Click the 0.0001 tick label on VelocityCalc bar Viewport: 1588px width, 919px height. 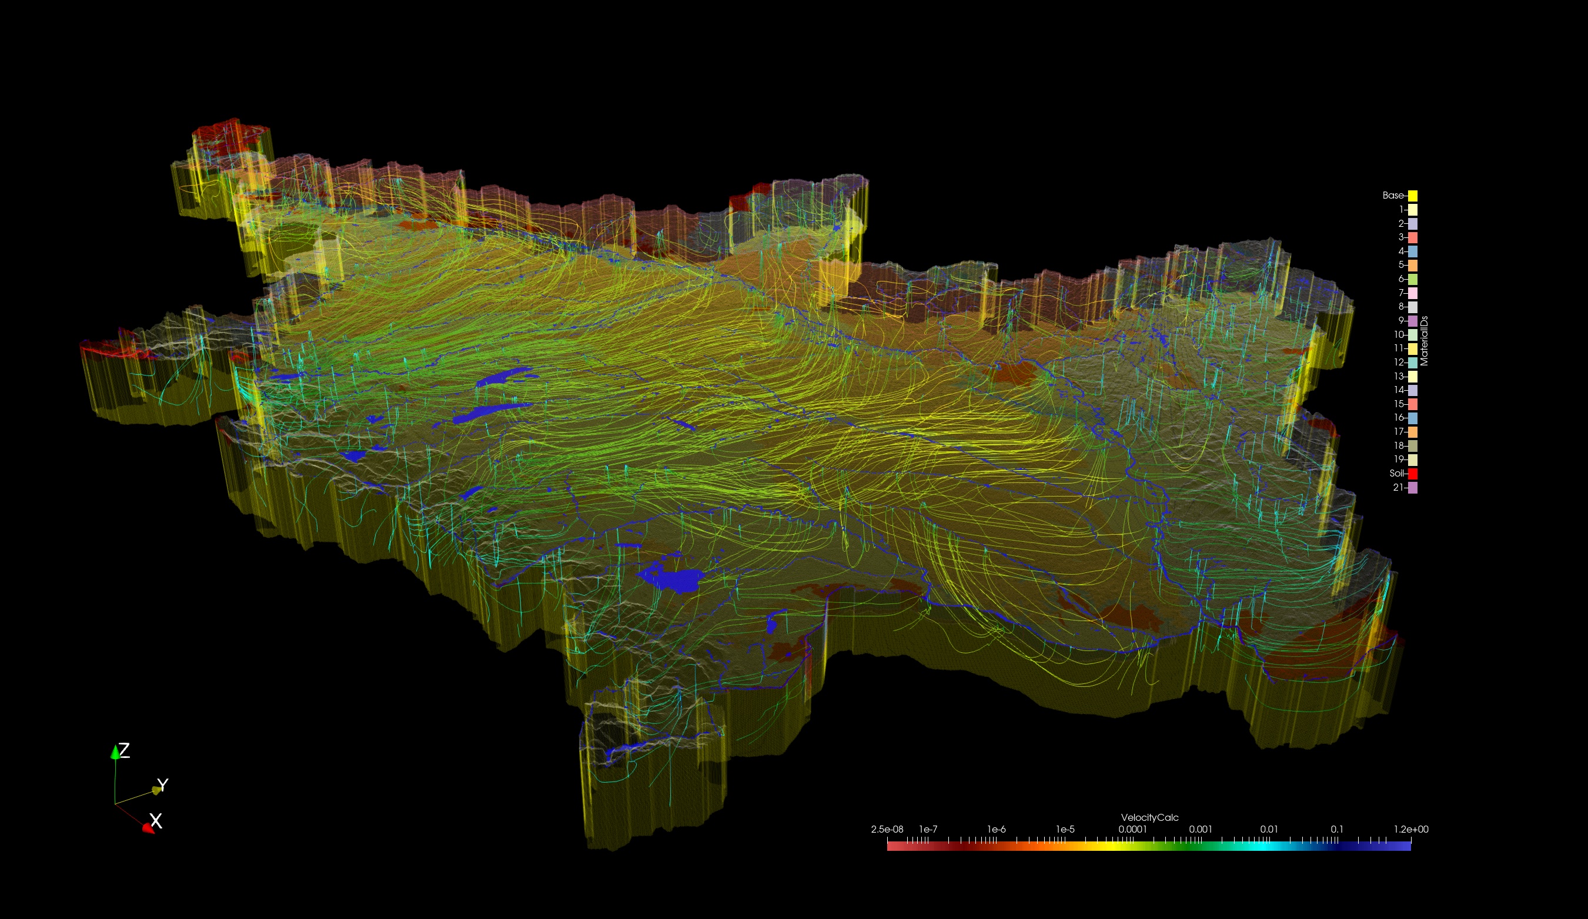point(1133,829)
